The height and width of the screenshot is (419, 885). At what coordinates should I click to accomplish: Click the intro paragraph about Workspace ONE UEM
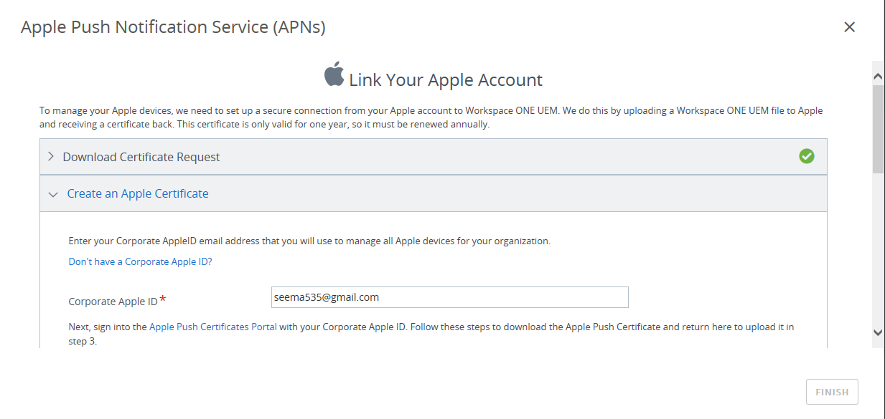(431, 117)
